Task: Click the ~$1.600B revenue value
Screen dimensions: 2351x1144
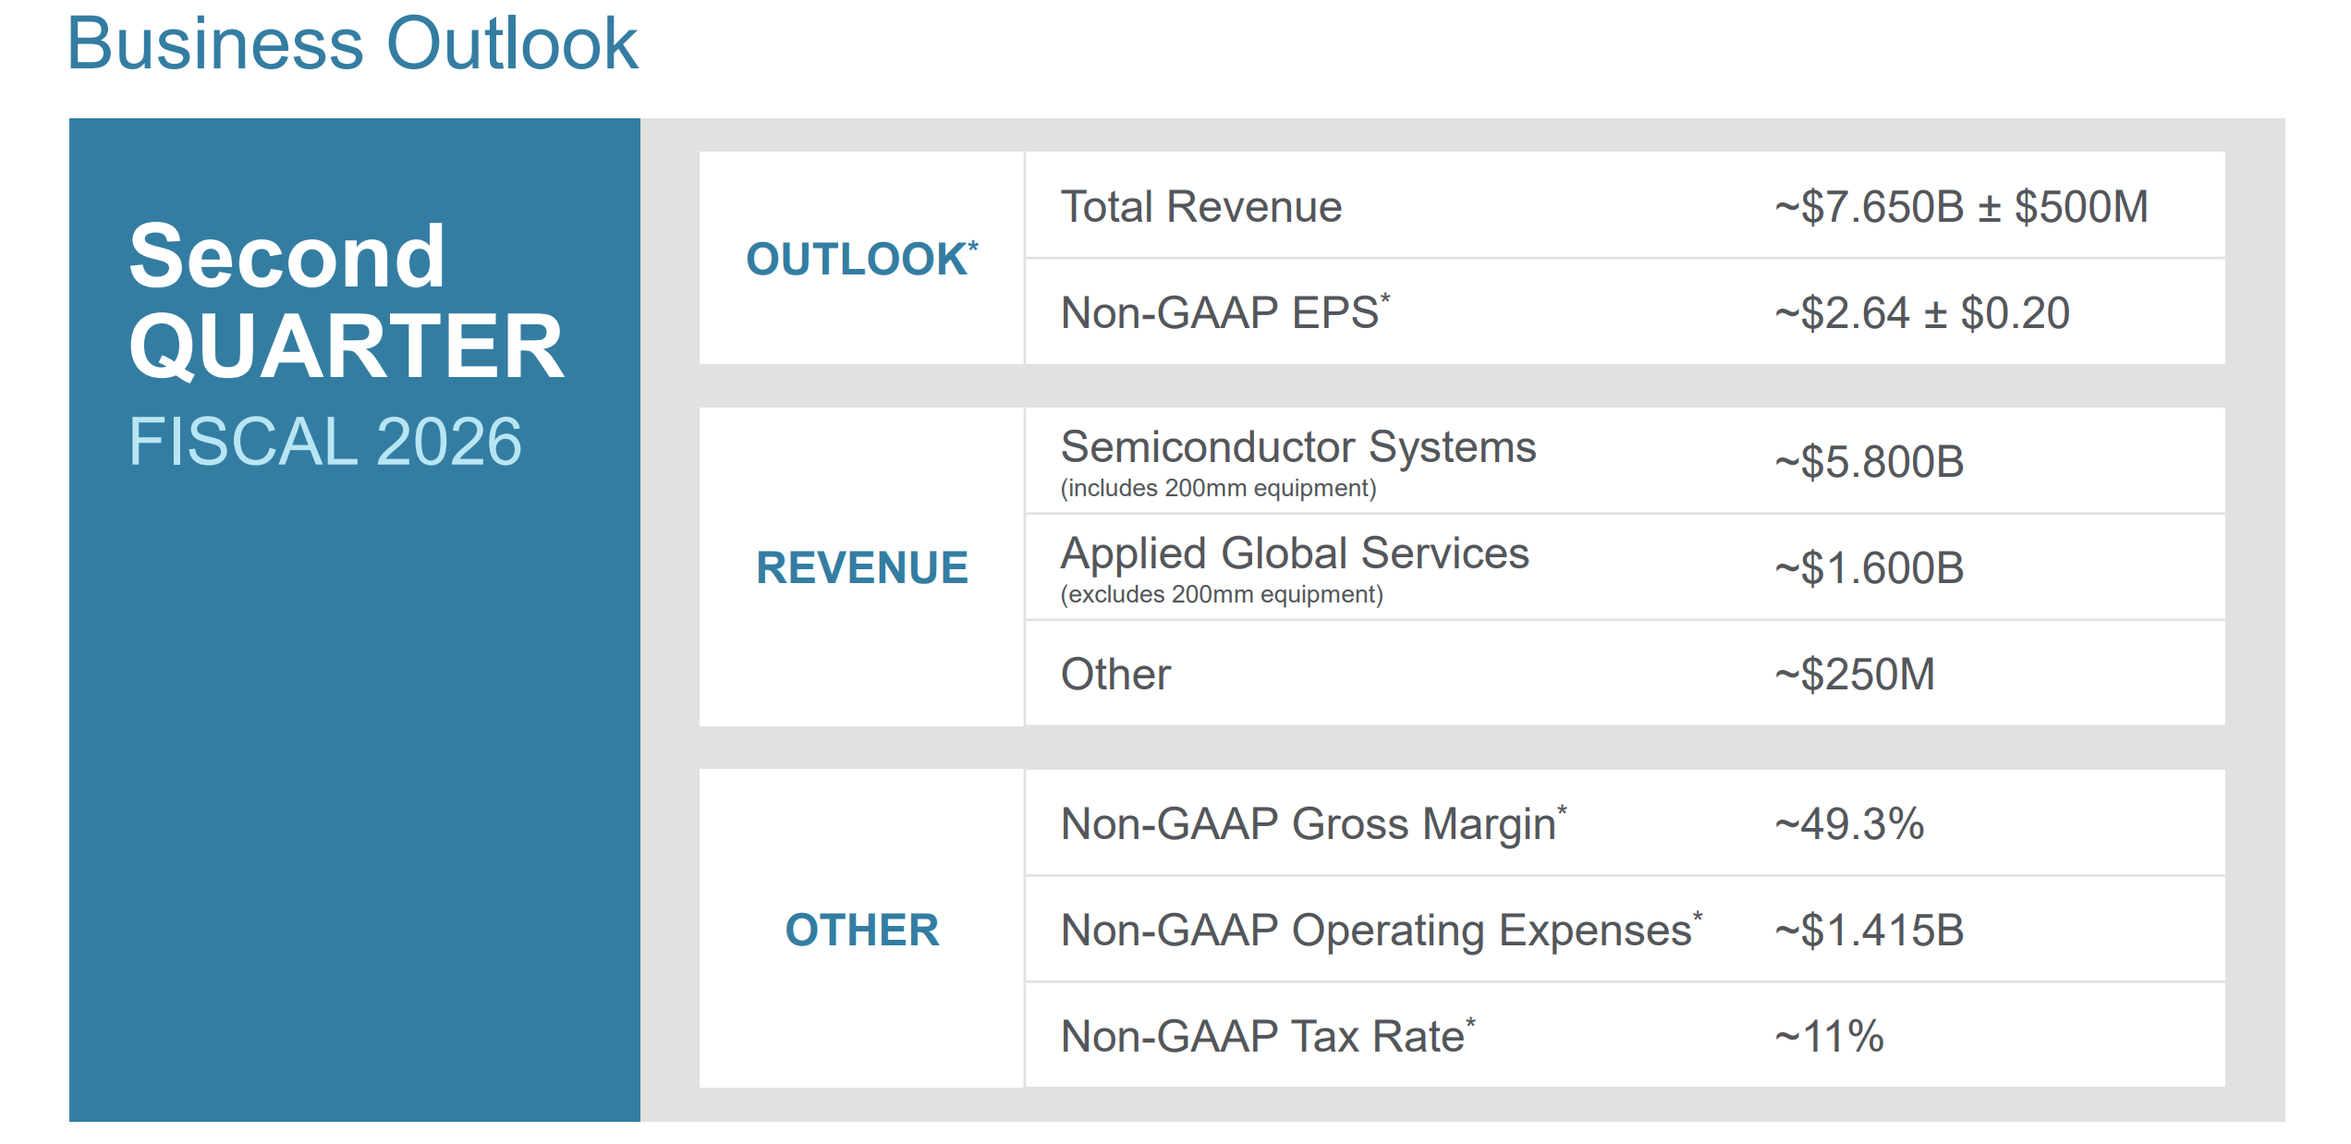Action: 1869,567
